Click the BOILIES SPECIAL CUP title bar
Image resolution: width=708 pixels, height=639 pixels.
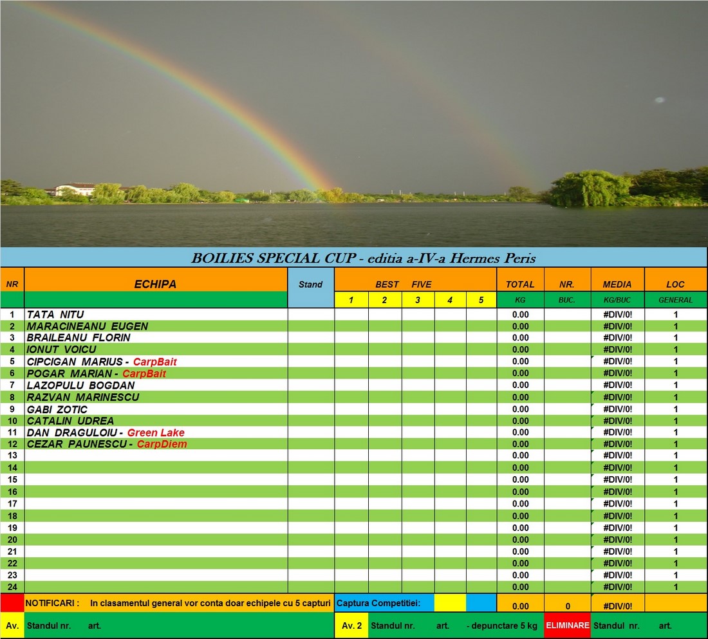354,258
